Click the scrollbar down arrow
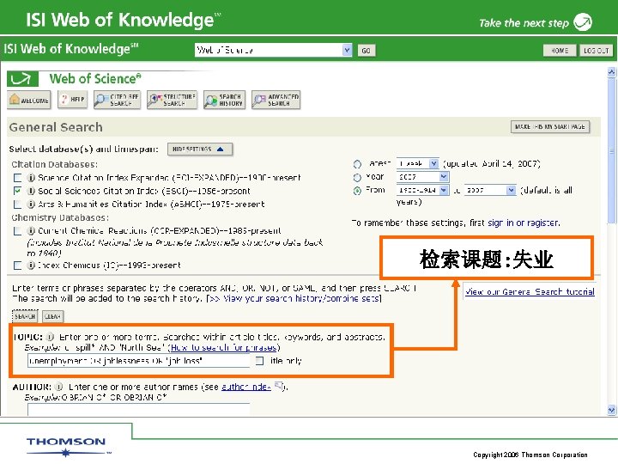Viewport: 618px width, 464px height. pyautogui.click(x=611, y=410)
